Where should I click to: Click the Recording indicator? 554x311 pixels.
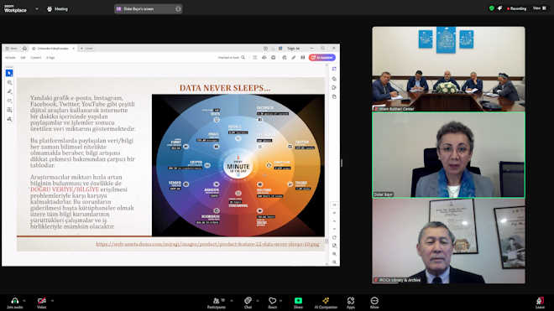(x=516, y=8)
